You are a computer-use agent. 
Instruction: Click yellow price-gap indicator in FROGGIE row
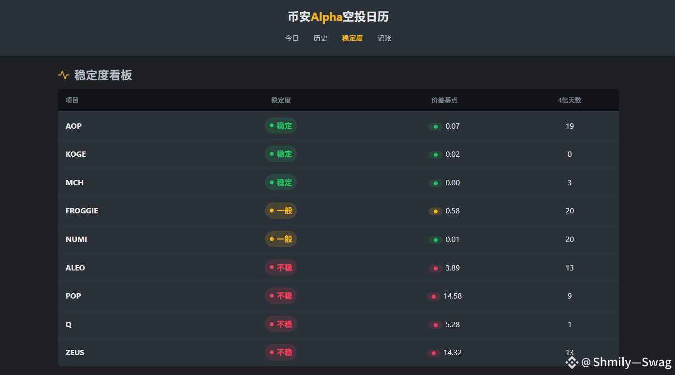(x=436, y=211)
